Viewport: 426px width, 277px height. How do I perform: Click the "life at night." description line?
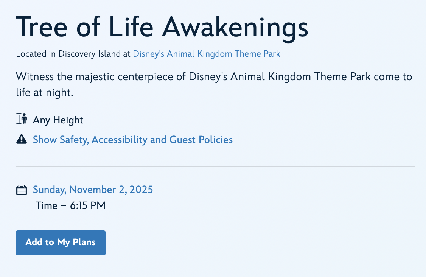44,92
